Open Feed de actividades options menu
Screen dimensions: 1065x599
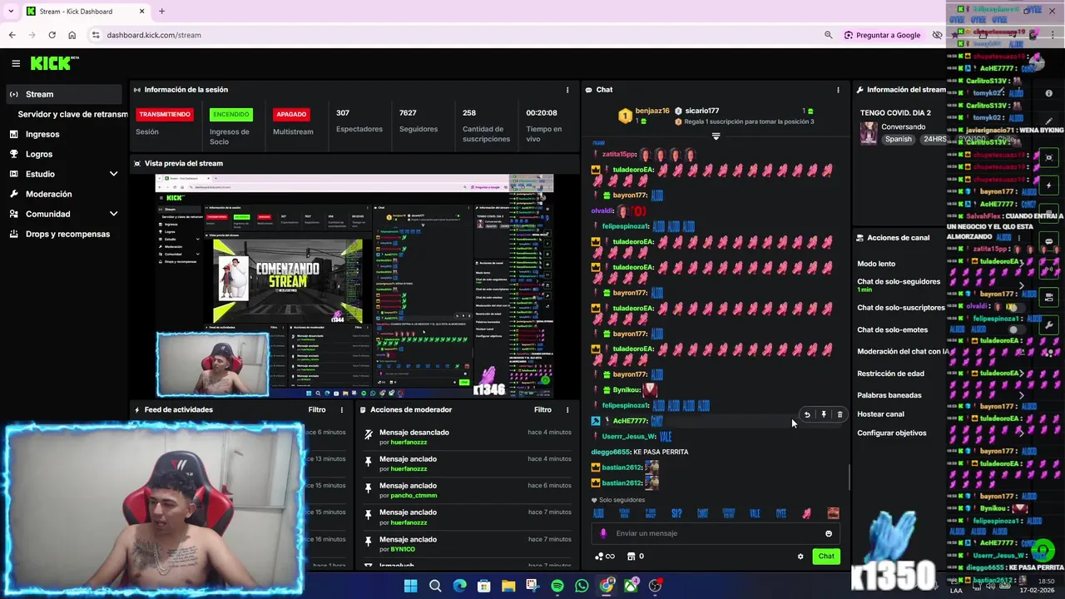[x=341, y=410]
